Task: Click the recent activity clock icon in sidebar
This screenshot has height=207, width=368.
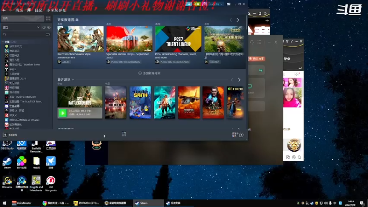Action: (44, 27)
